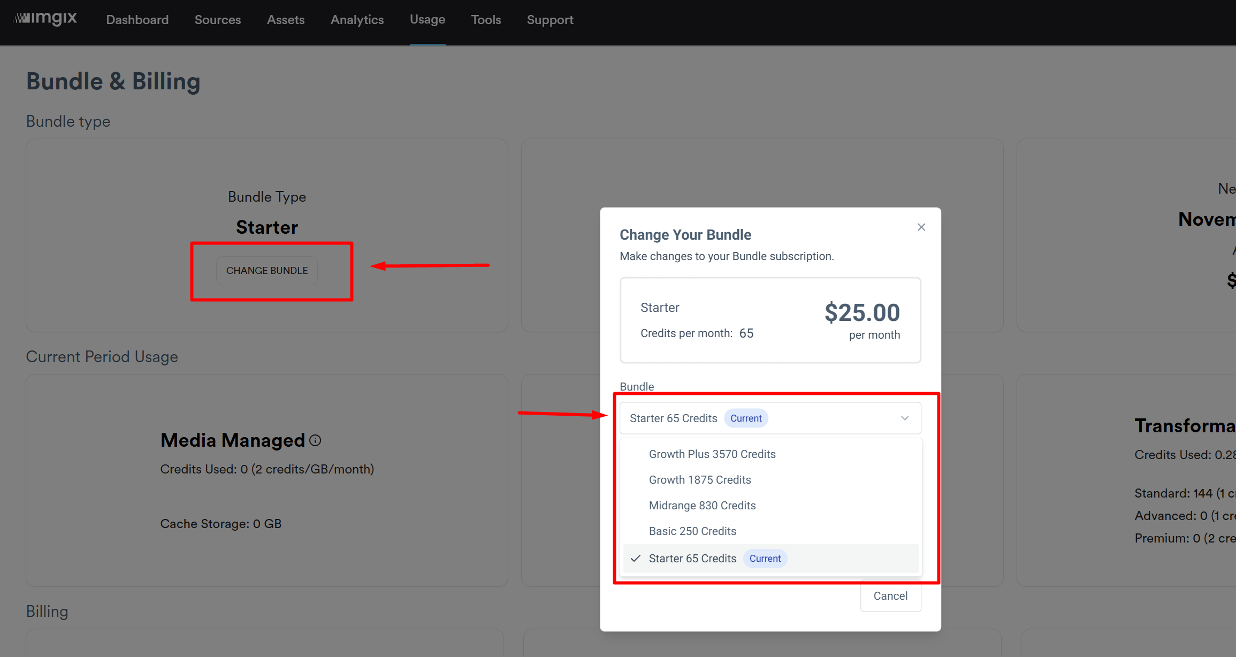
Task: Click the Current badge in Bundle field
Action: 746,418
